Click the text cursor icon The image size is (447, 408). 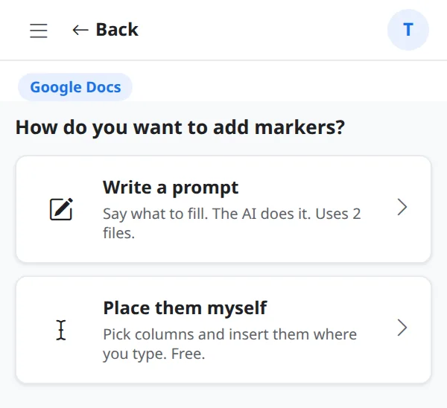[61, 330]
